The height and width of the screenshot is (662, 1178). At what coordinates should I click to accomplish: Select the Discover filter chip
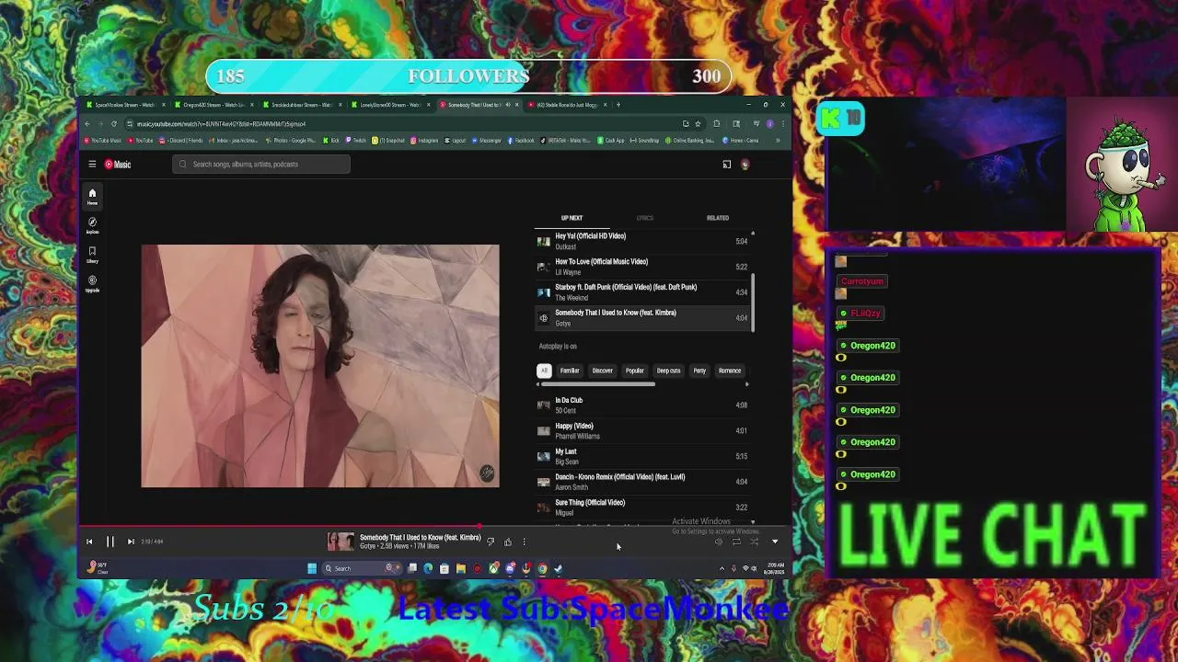[x=602, y=371]
